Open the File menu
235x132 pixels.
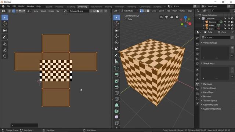click(8, 6)
